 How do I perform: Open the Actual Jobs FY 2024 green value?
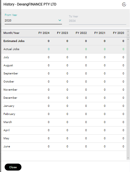pos(49,49)
